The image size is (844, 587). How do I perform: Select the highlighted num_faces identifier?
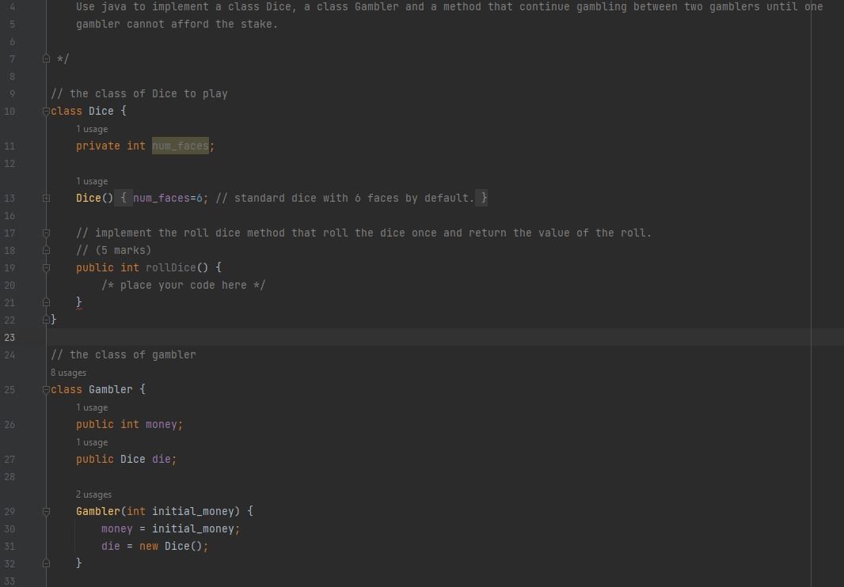[181, 146]
